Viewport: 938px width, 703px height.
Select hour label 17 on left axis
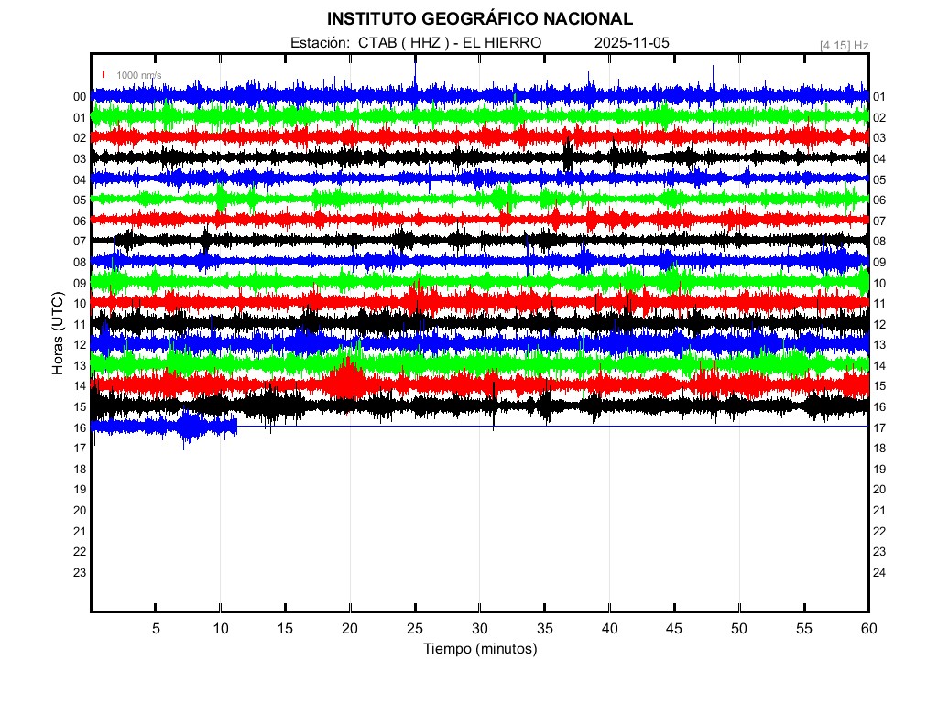80,449
